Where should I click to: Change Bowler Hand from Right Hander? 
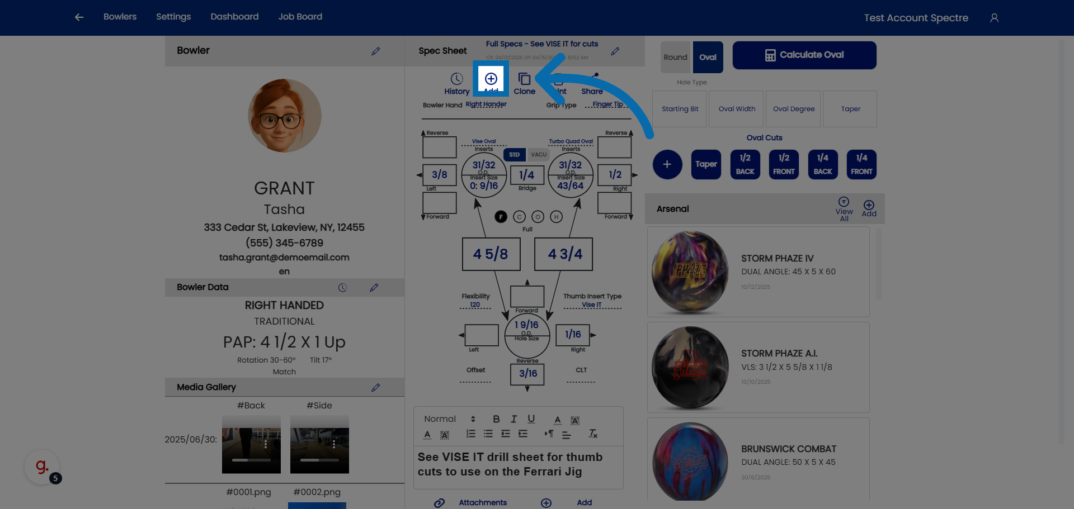pos(486,104)
